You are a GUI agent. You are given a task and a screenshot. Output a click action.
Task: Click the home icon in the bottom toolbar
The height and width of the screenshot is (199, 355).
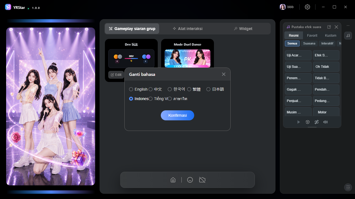[x=173, y=180]
